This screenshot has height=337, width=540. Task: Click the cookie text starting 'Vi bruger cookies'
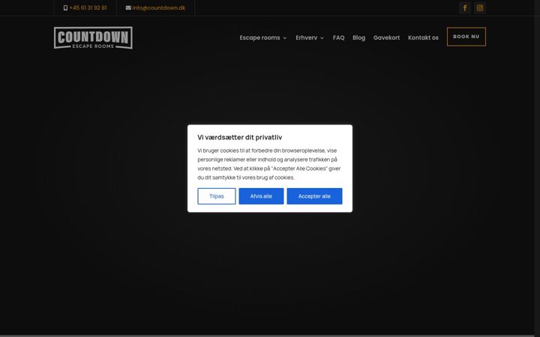tap(269, 164)
